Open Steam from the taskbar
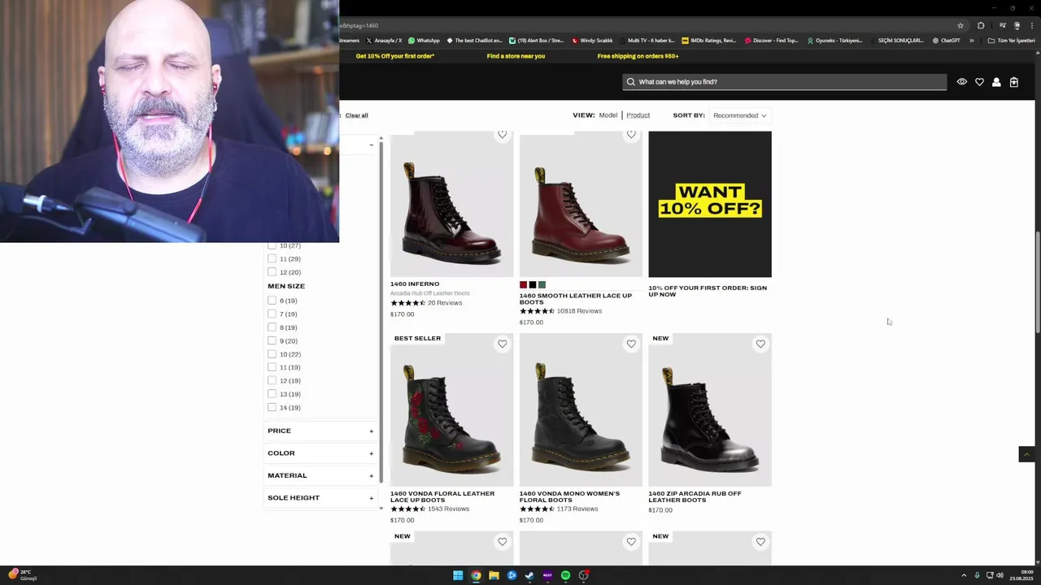This screenshot has width=1041, height=585. tap(529, 575)
